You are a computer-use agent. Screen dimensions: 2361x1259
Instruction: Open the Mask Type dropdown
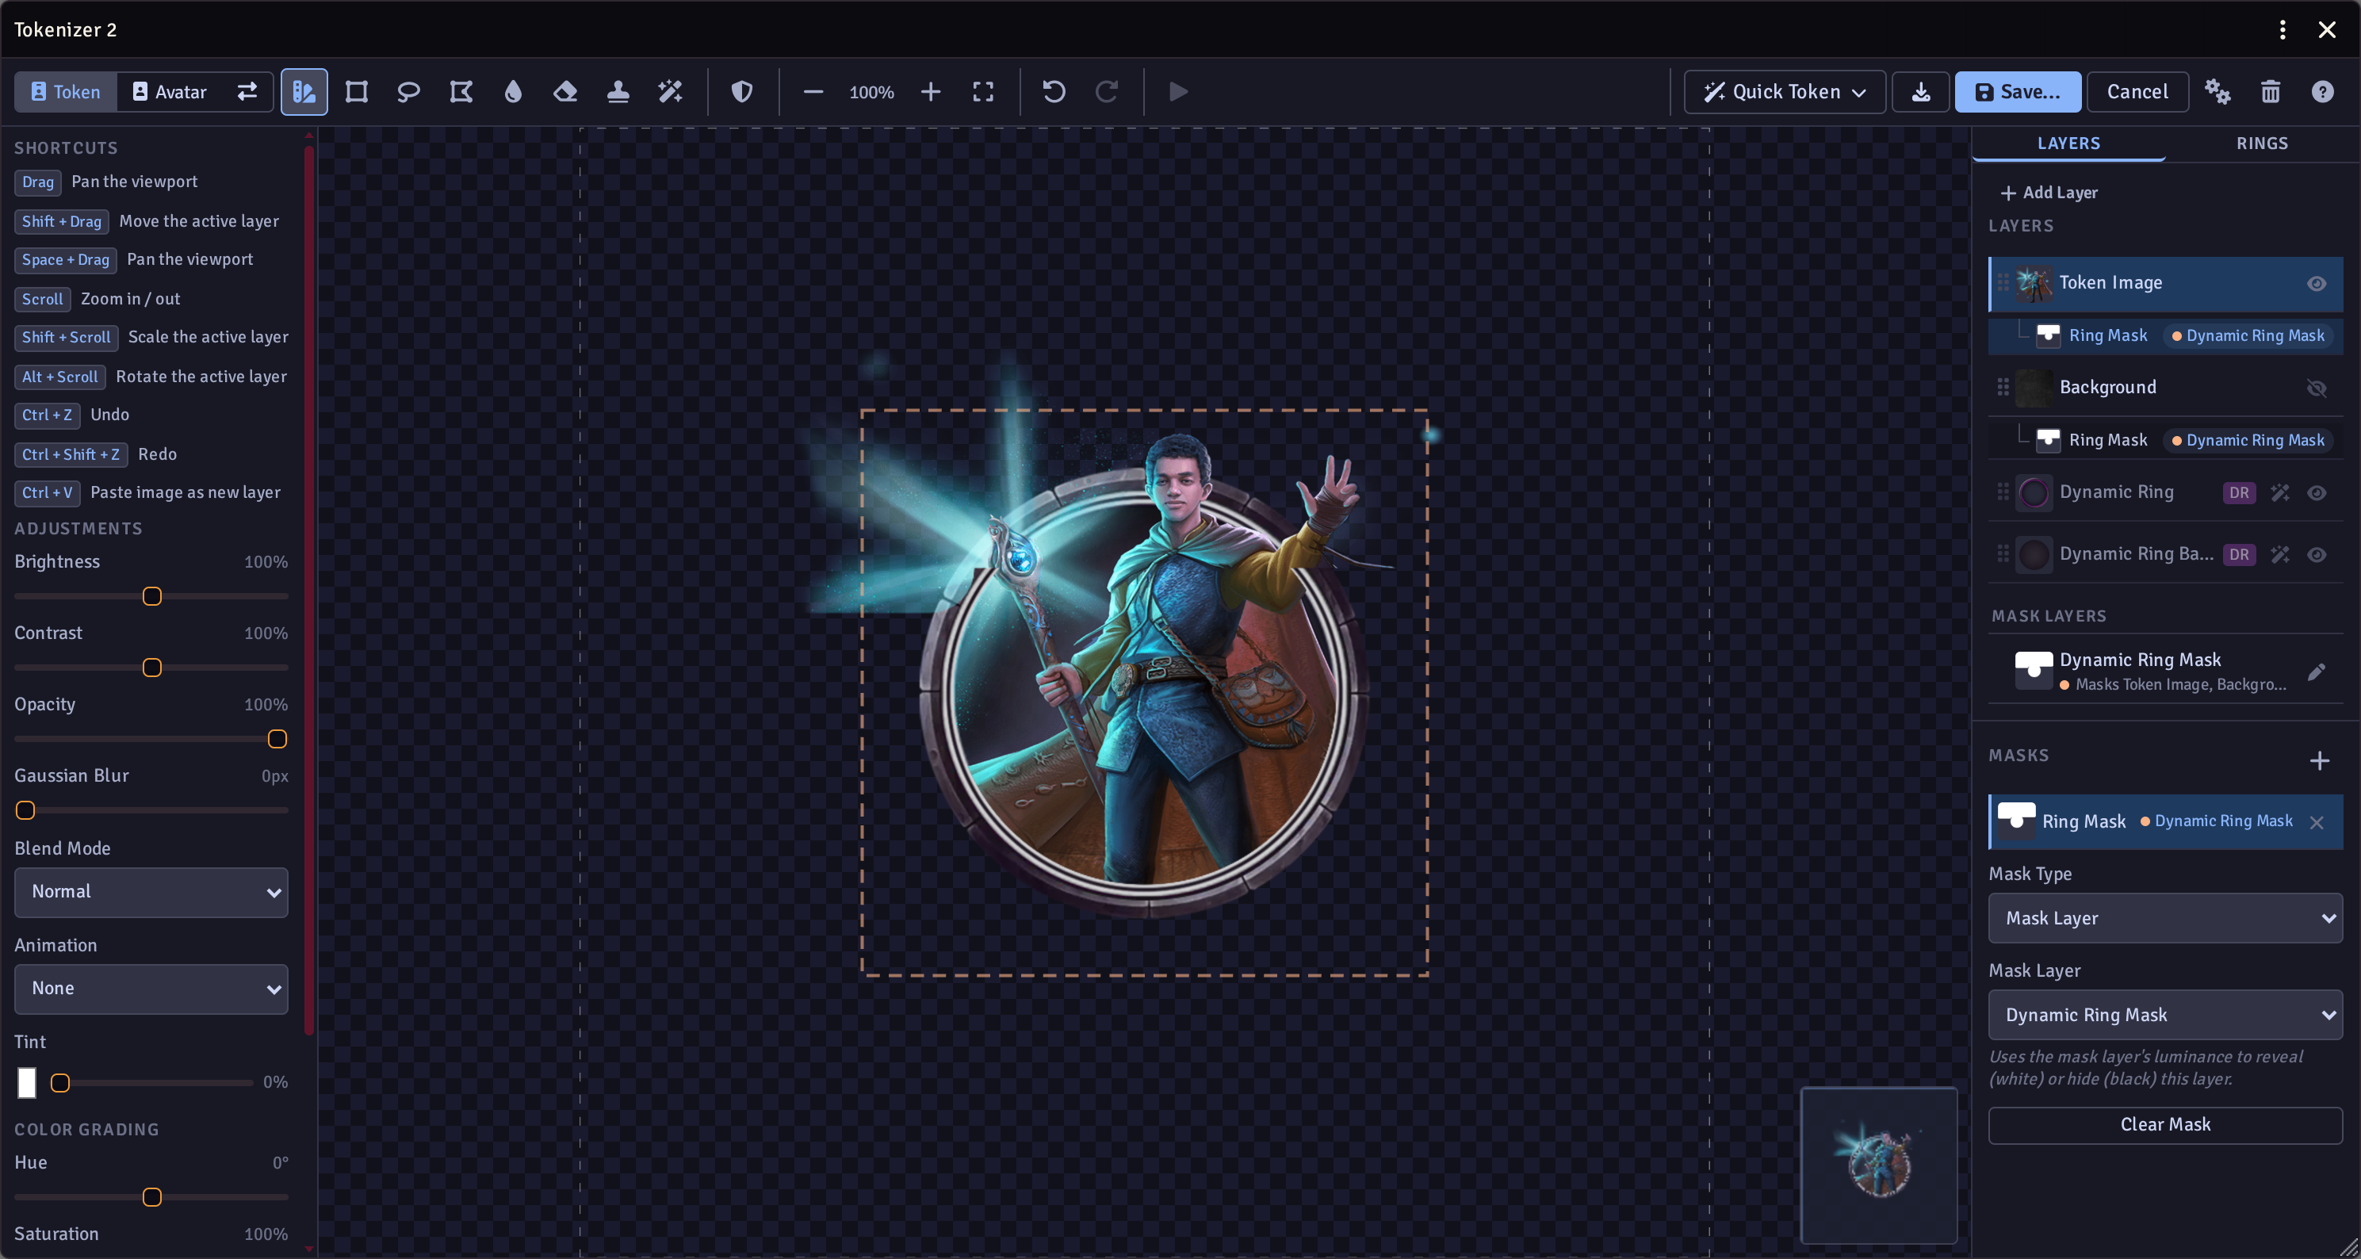2165,918
